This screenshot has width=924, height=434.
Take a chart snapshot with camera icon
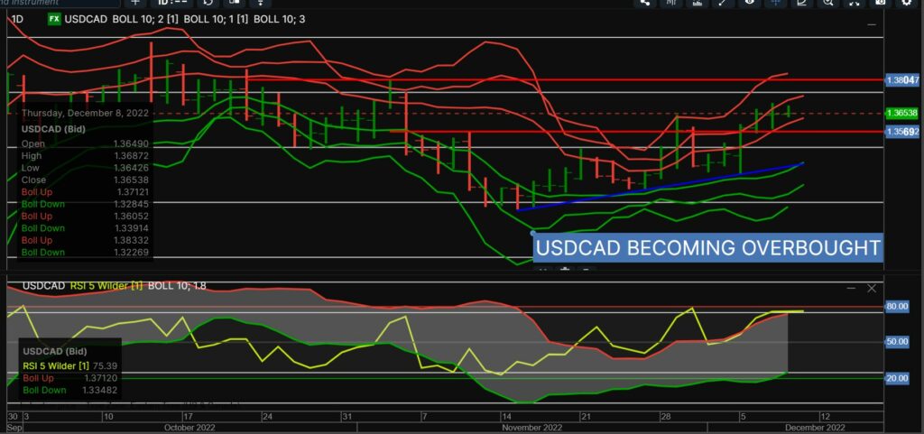click(x=879, y=4)
